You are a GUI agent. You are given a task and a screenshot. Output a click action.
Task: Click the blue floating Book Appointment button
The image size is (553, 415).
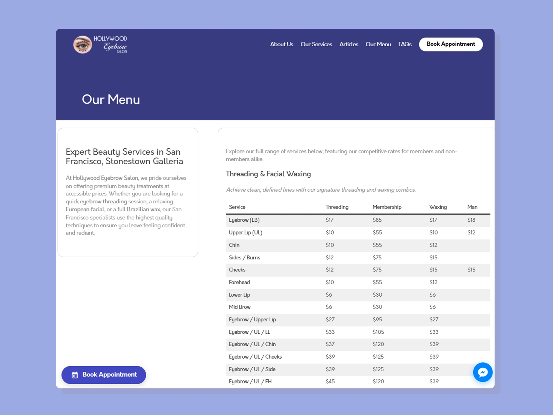click(x=104, y=375)
